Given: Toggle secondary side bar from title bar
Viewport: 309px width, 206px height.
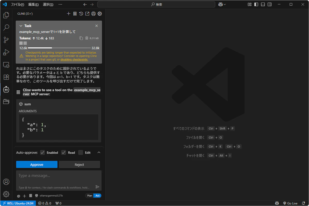Looking at the screenshot, I should (270, 4).
